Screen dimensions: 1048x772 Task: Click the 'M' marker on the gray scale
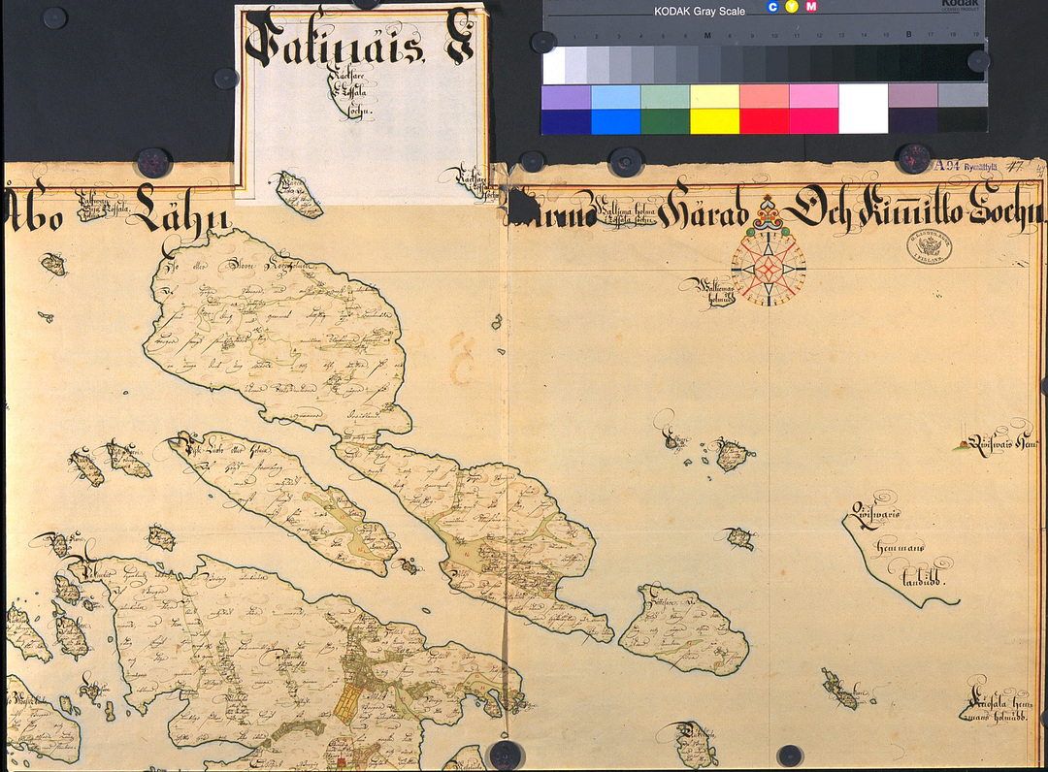point(707,35)
